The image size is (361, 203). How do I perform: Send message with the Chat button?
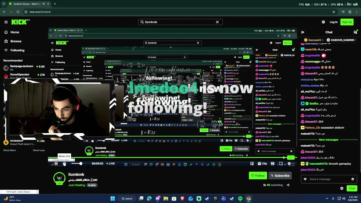[x=352, y=188]
